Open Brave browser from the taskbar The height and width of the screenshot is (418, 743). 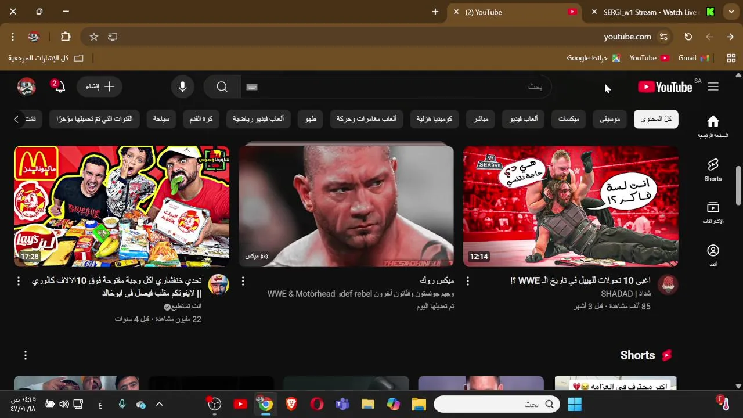[x=291, y=404]
